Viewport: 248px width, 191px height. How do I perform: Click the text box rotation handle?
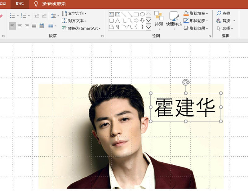click(x=186, y=82)
